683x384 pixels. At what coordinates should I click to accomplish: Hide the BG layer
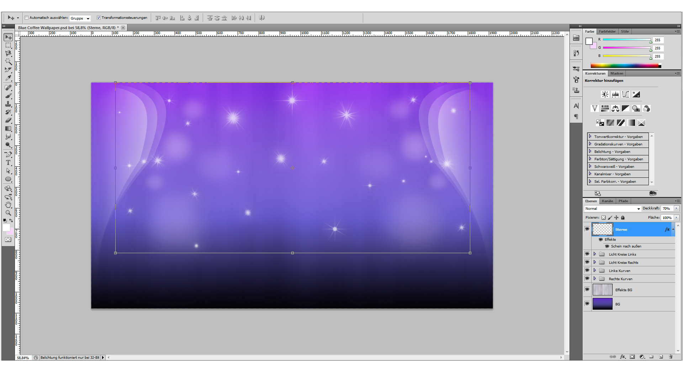587,304
